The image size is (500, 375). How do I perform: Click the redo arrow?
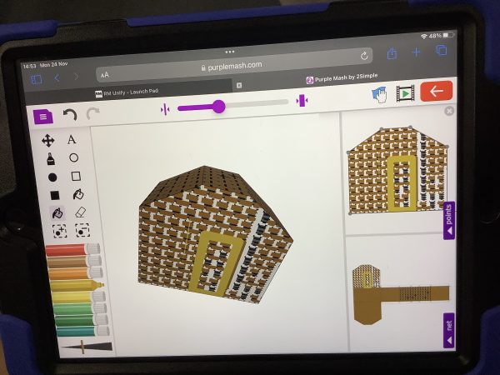[x=92, y=114]
